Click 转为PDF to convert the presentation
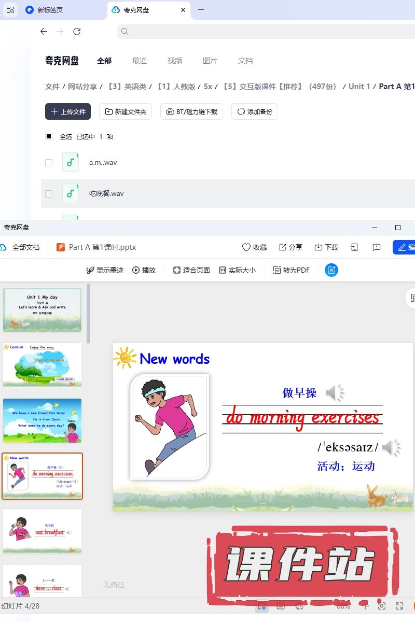415x622 pixels. click(x=292, y=270)
